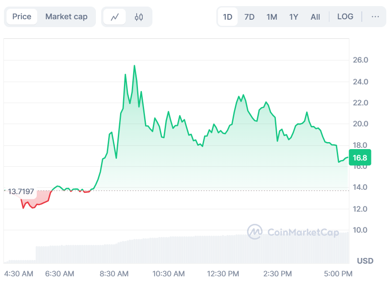Show All time price history
The width and height of the screenshot is (392, 289).
coord(315,17)
